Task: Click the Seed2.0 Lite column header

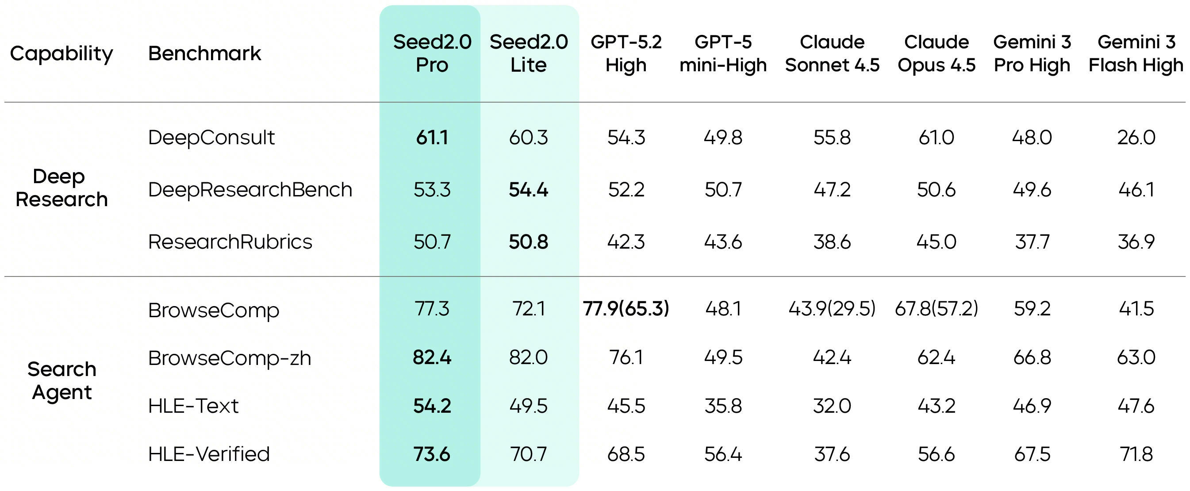Action: click(x=529, y=53)
